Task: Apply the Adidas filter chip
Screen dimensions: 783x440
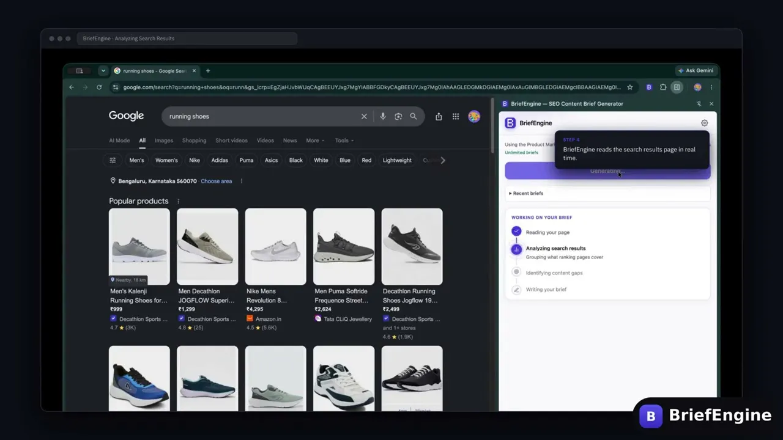Action: (220, 160)
